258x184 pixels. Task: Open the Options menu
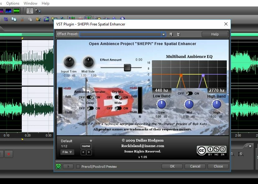(x=13, y=3)
